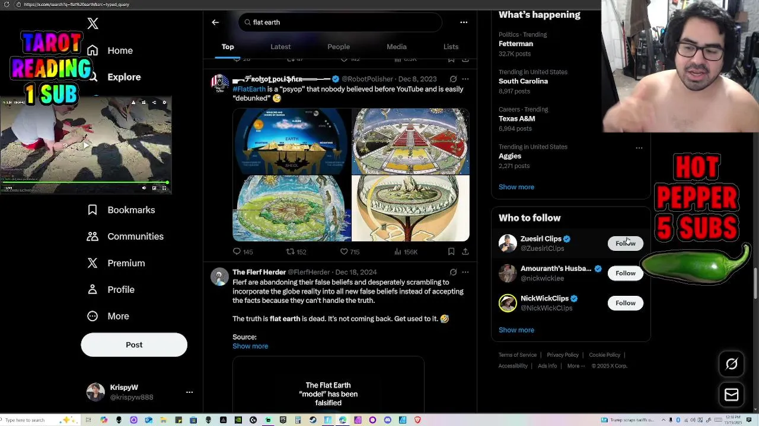Open Epic Games Launcher from the taskbar
759x426 pixels.
(x=283, y=420)
